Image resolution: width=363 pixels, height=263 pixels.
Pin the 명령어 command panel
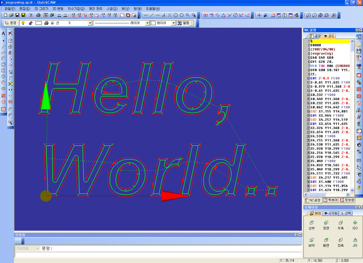coord(296,235)
